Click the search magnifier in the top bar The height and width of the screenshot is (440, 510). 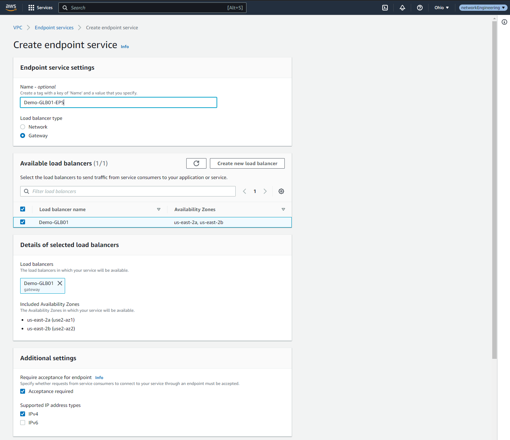point(65,7)
